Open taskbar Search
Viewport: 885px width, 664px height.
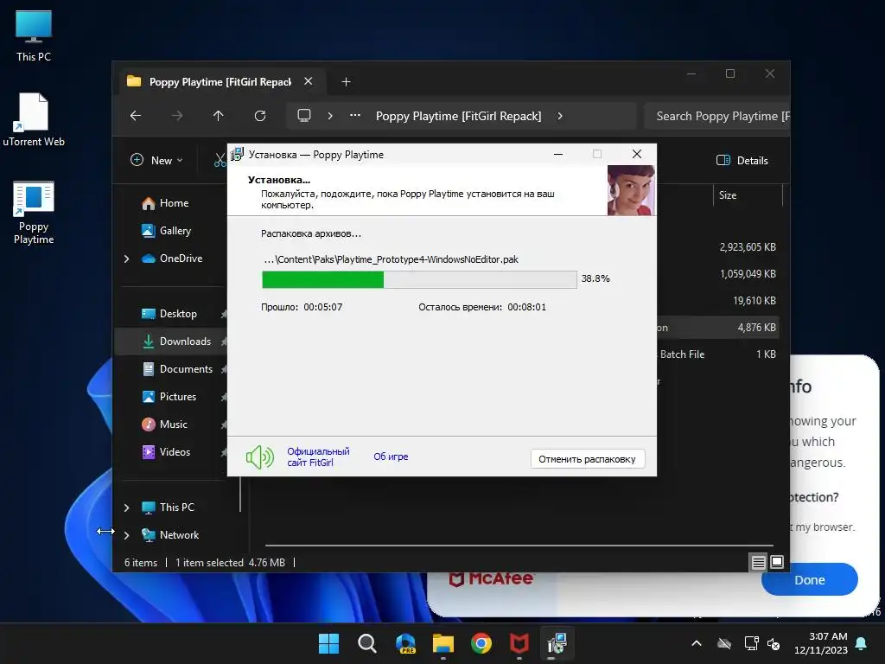(x=366, y=643)
